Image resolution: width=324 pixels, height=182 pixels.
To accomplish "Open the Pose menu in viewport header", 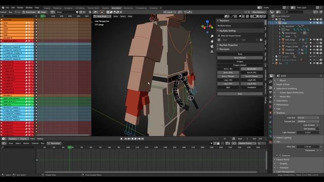I will (130, 16).
